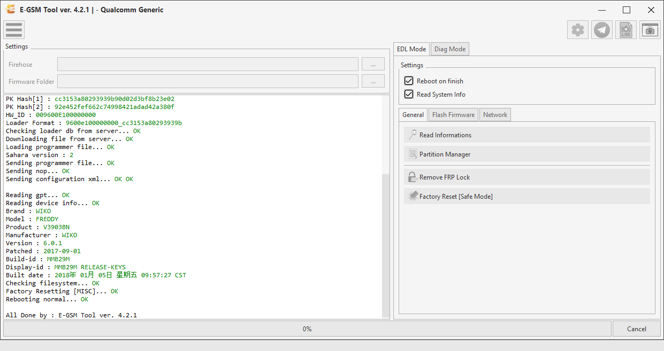Open the Network tab
Screen dimensions: 664x351
pos(495,114)
